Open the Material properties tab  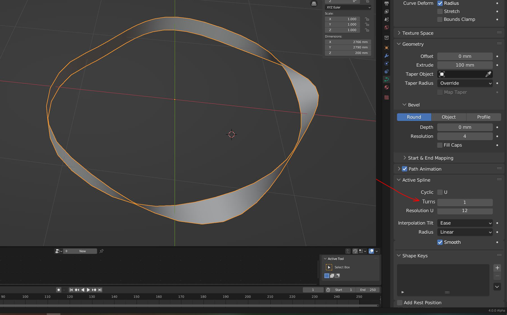pos(386,87)
